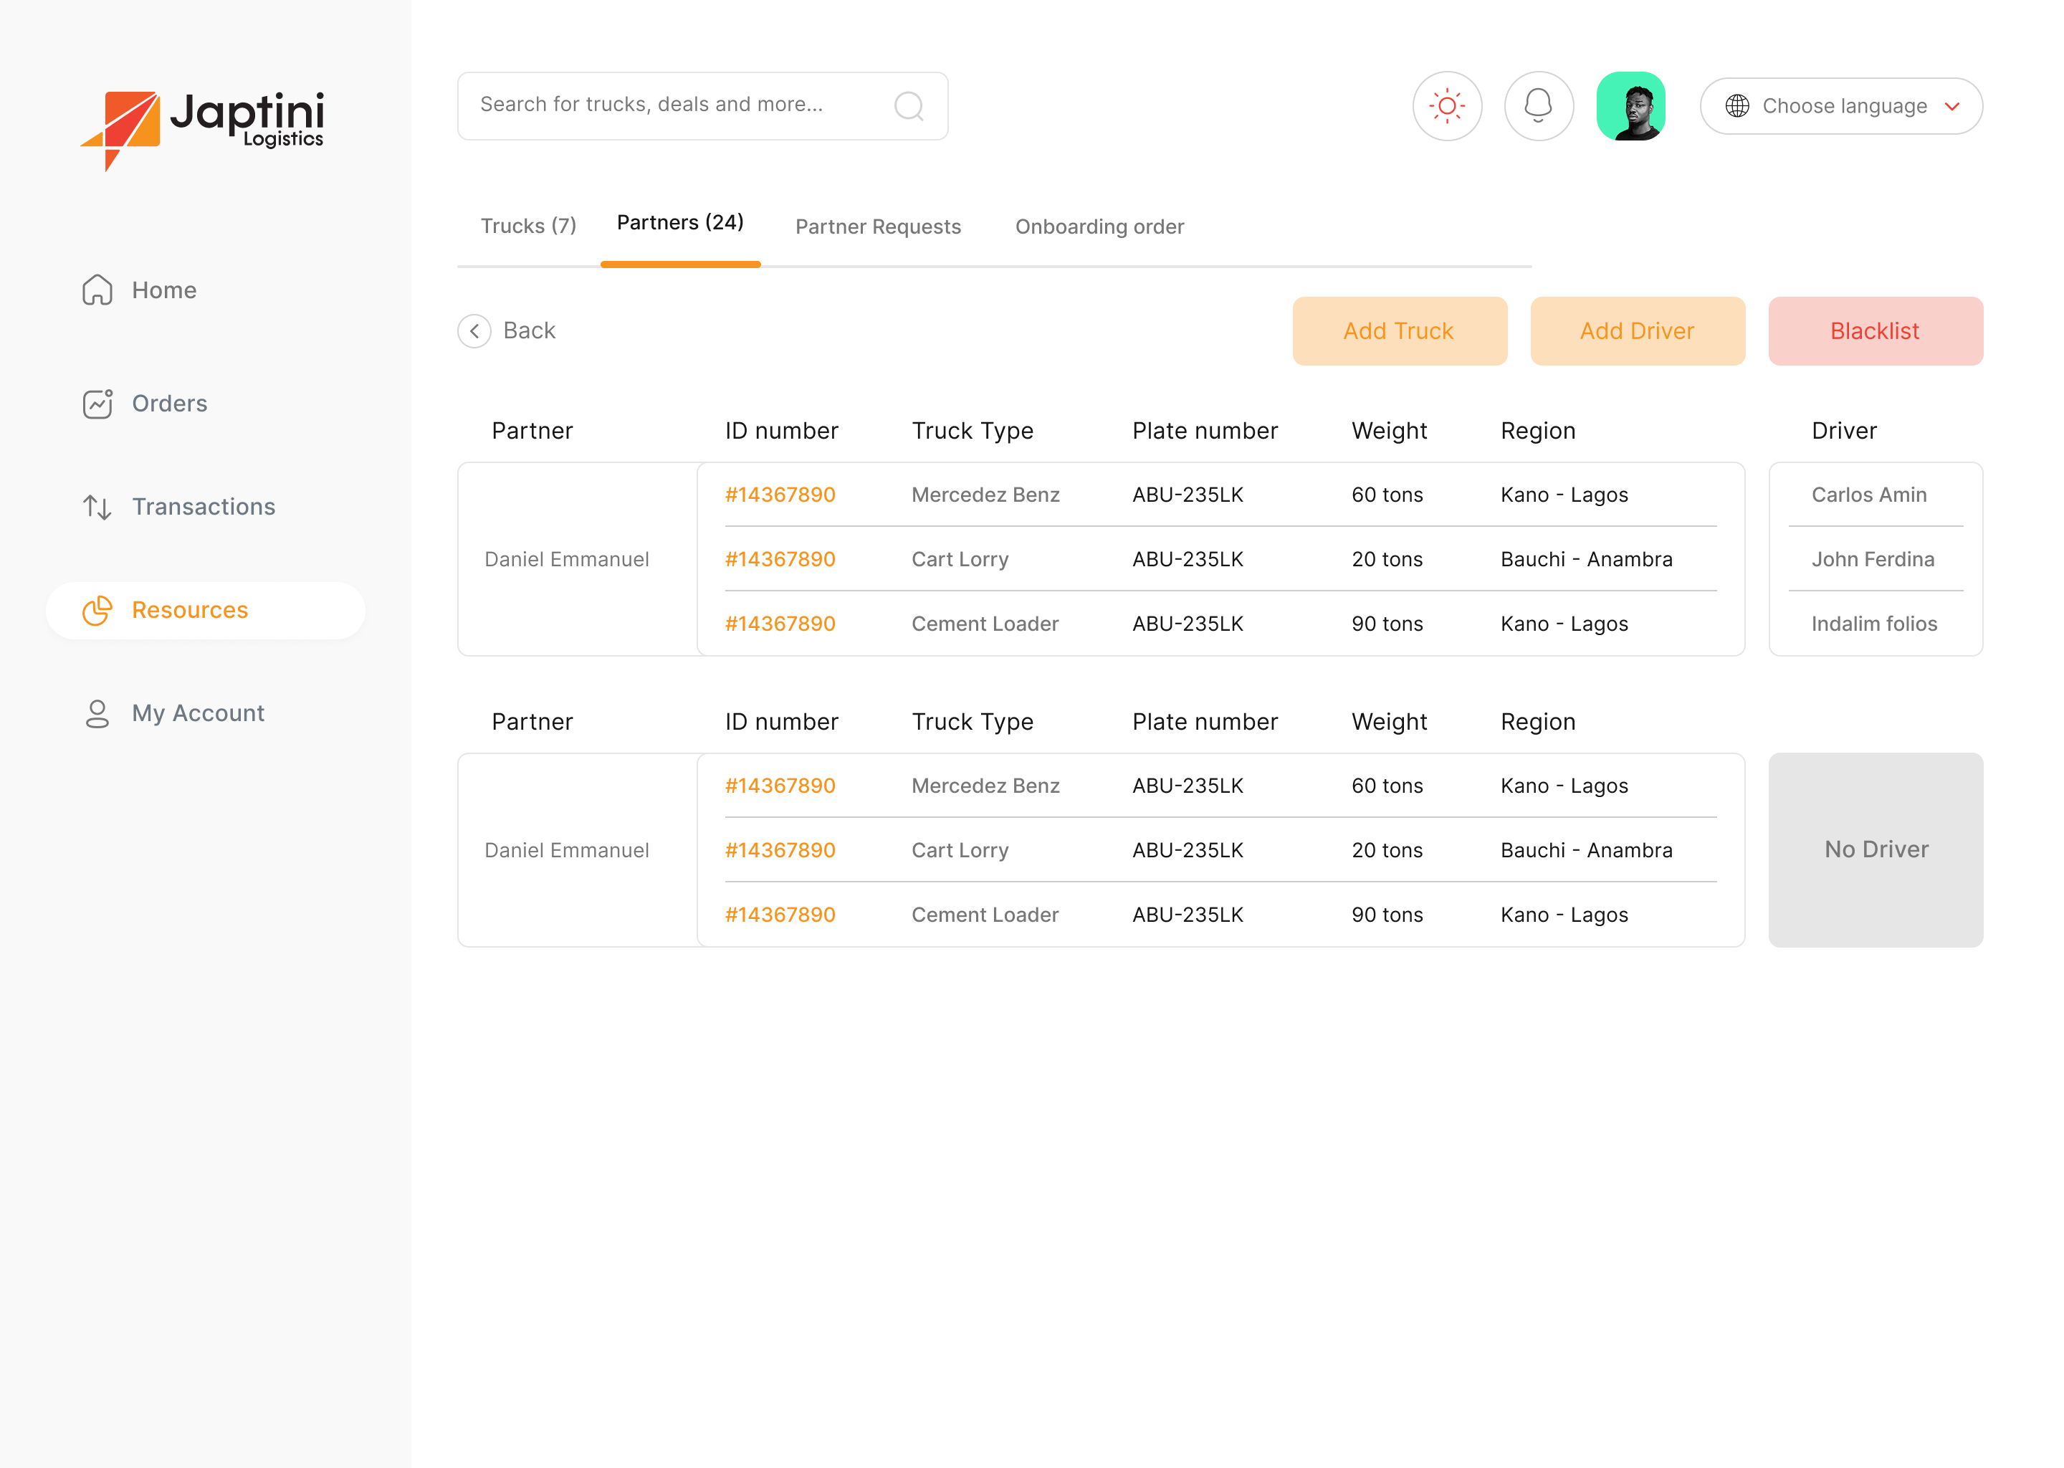
Task: Select the Resources menu item
Action: [206, 610]
